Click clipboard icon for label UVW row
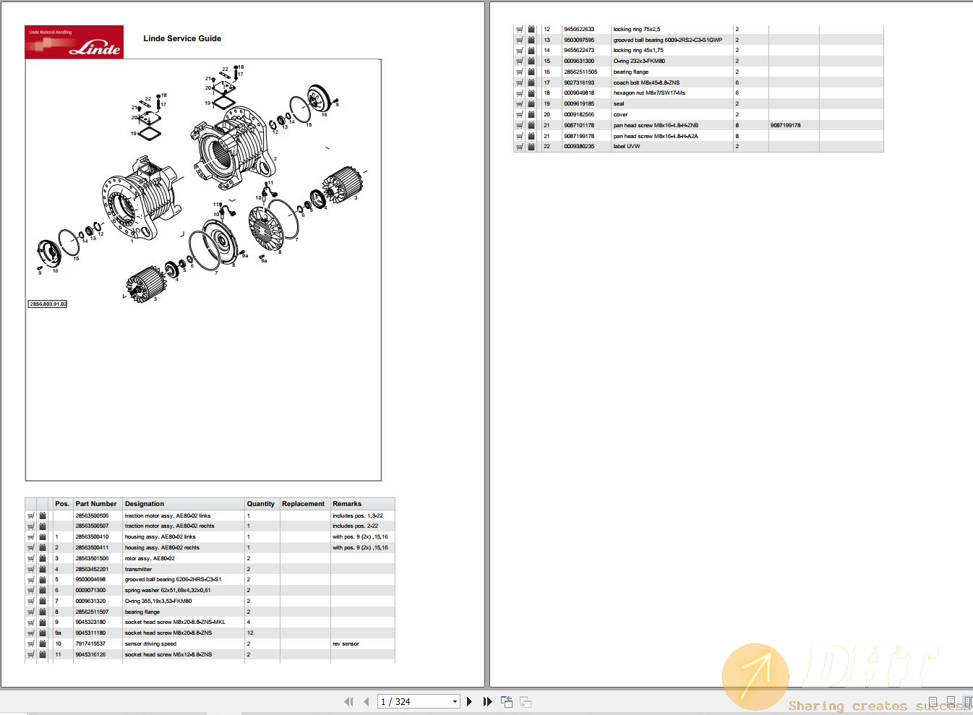 [x=531, y=147]
